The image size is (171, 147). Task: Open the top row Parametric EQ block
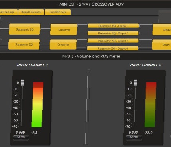click(25, 29)
